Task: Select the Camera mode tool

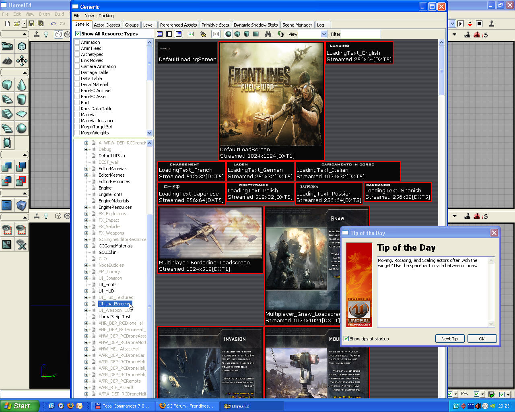Action: pos(7,46)
